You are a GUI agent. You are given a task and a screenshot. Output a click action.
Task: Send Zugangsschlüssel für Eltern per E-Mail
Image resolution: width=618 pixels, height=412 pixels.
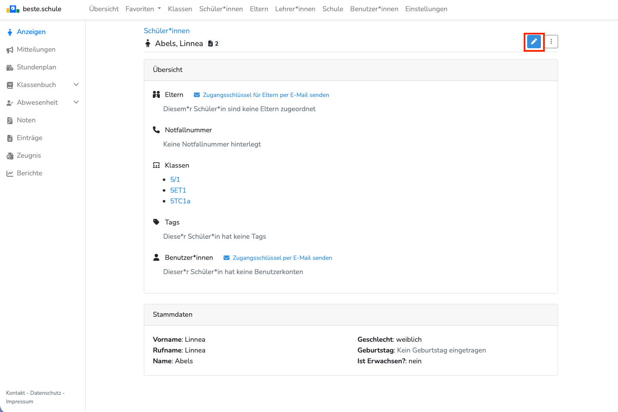click(265, 95)
